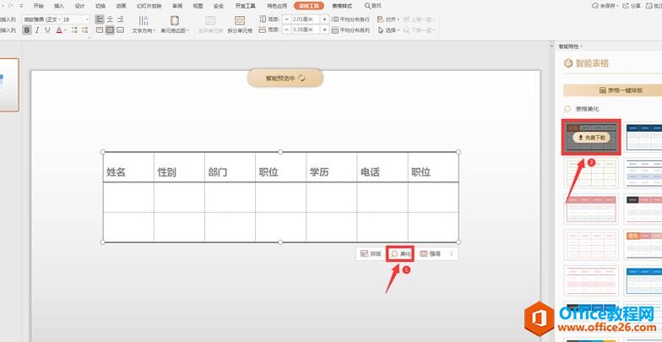Align text left in cell
662x342 pixels.
point(100,19)
